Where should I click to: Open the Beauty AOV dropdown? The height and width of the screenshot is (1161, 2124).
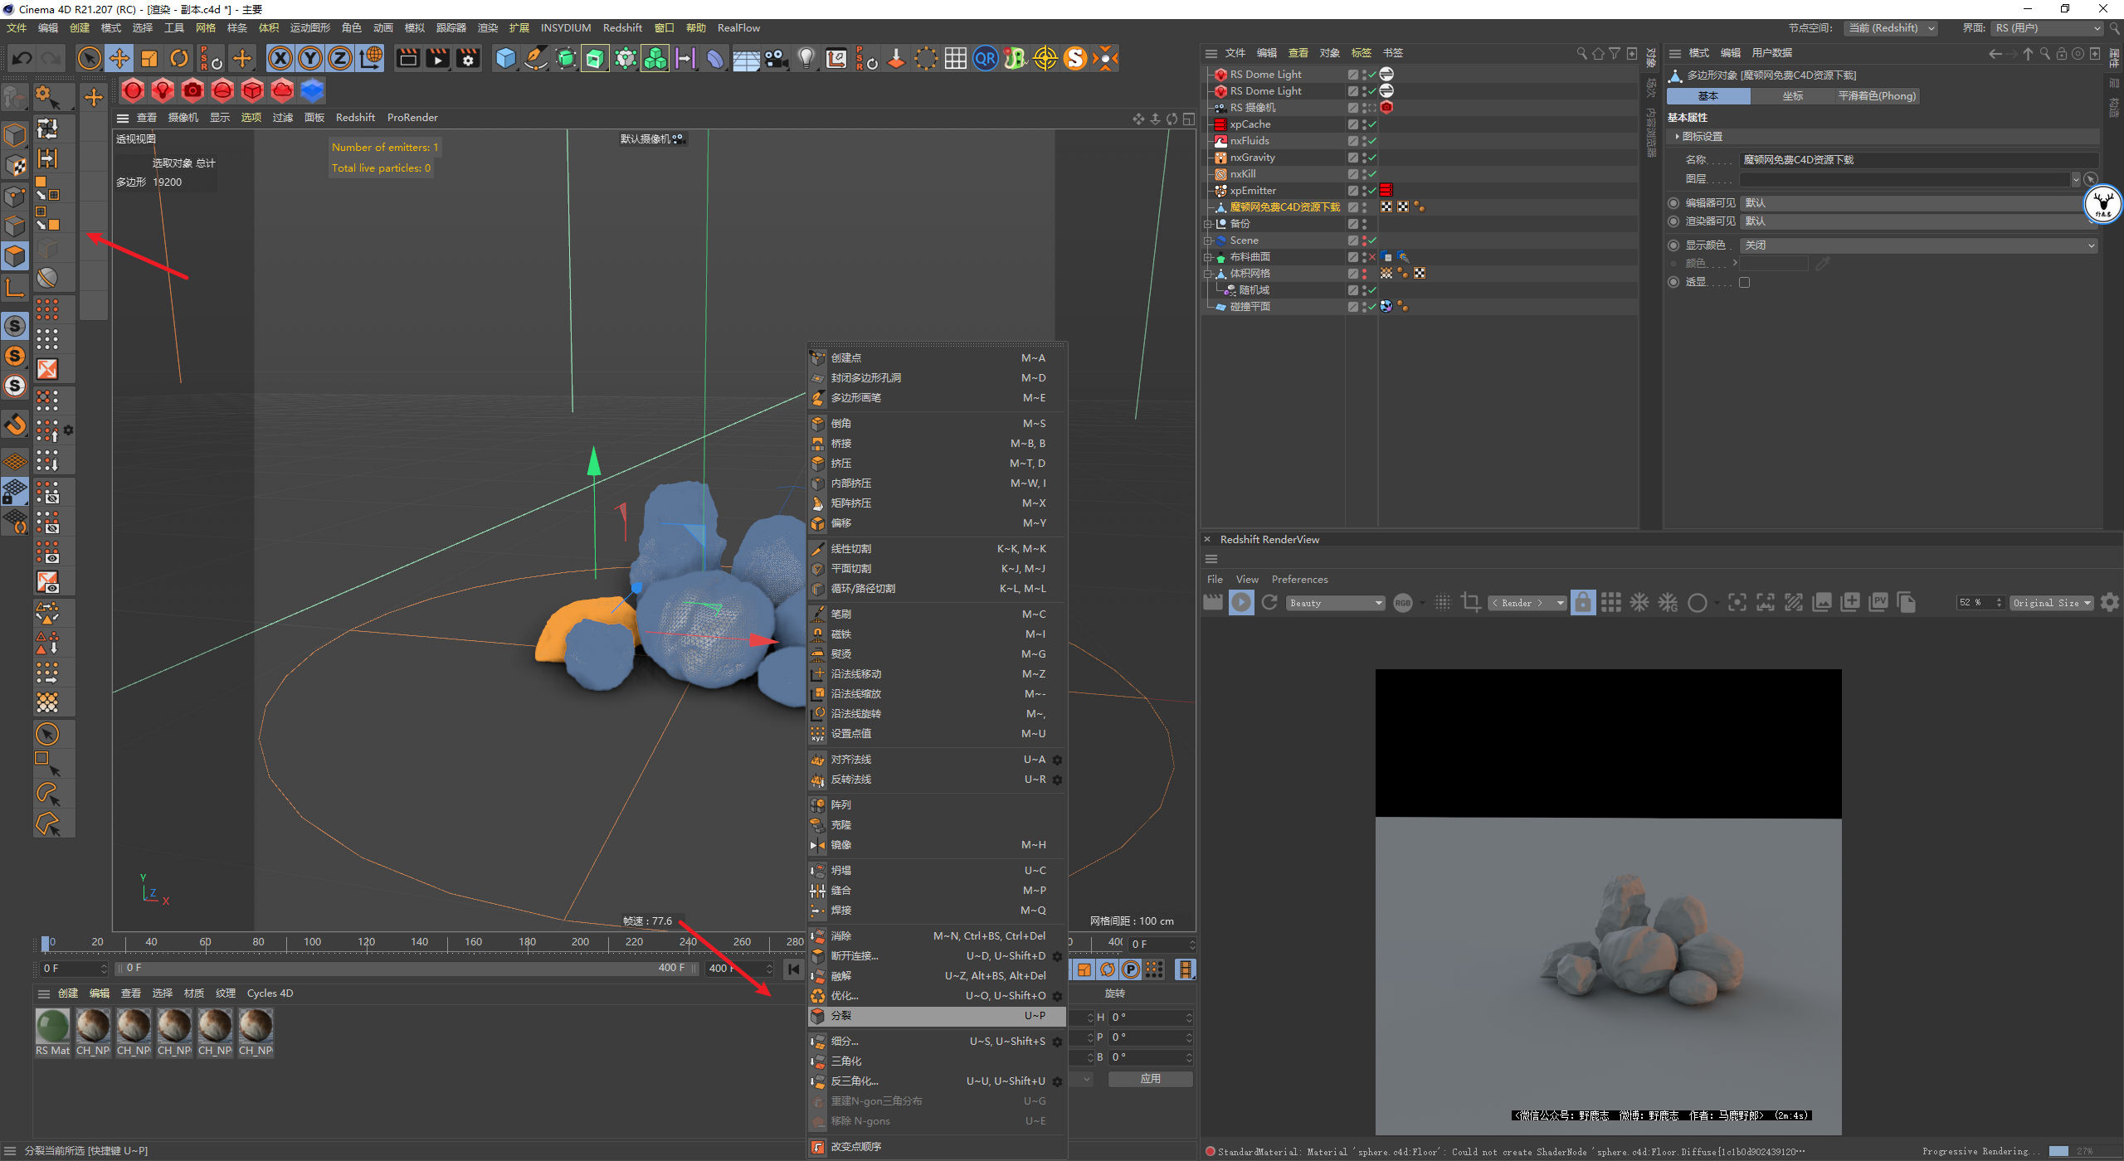click(x=1336, y=603)
